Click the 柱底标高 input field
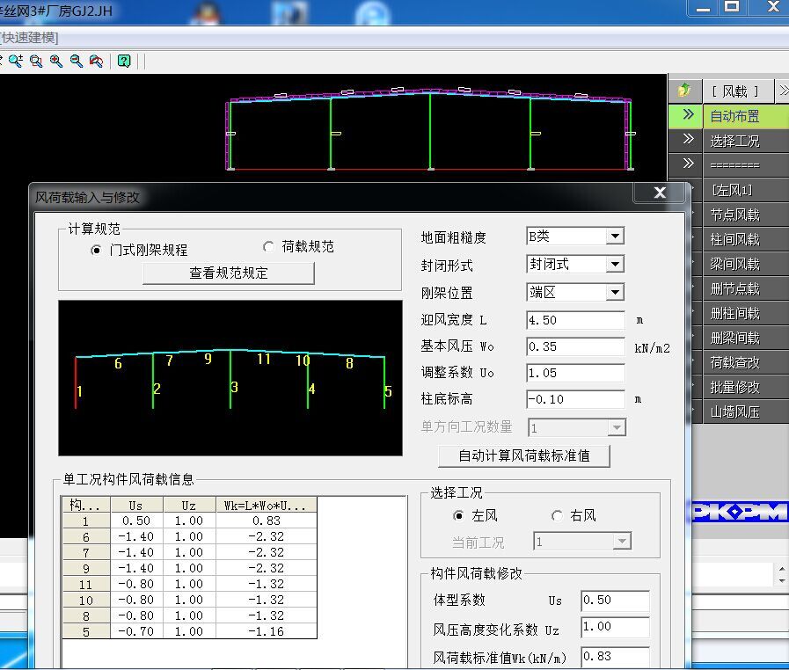 (575, 399)
